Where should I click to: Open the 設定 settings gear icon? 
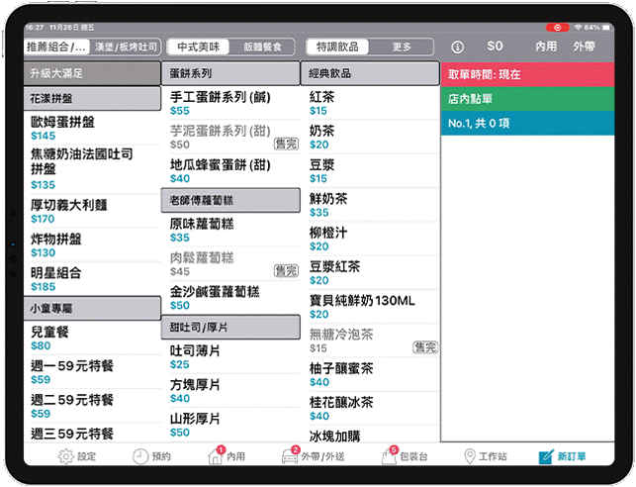click(x=66, y=456)
